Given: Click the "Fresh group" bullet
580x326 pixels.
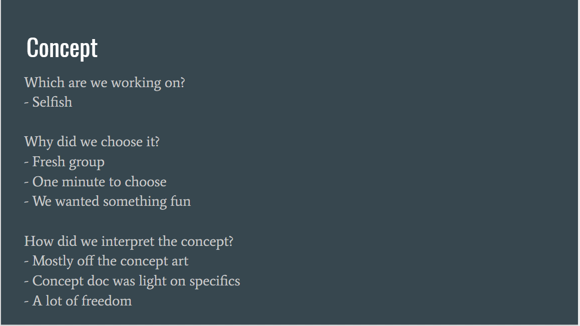Looking at the screenshot, I should point(68,162).
